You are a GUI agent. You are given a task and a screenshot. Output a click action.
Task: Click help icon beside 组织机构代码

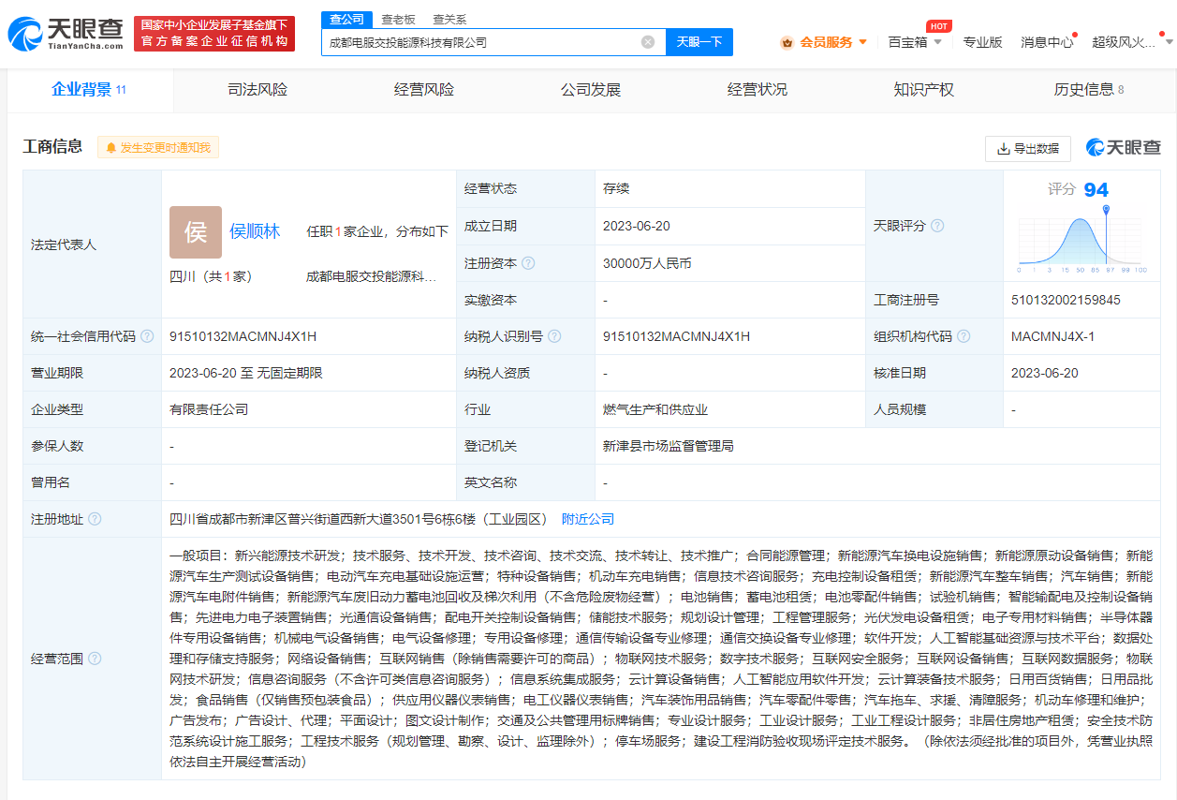pyautogui.click(x=964, y=336)
